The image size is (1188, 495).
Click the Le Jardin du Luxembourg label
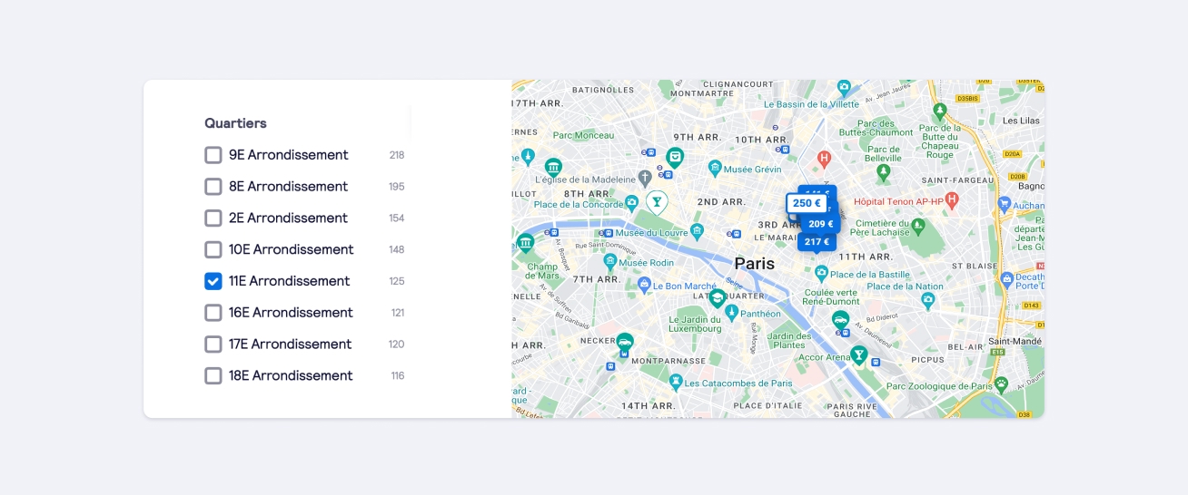(x=695, y=324)
